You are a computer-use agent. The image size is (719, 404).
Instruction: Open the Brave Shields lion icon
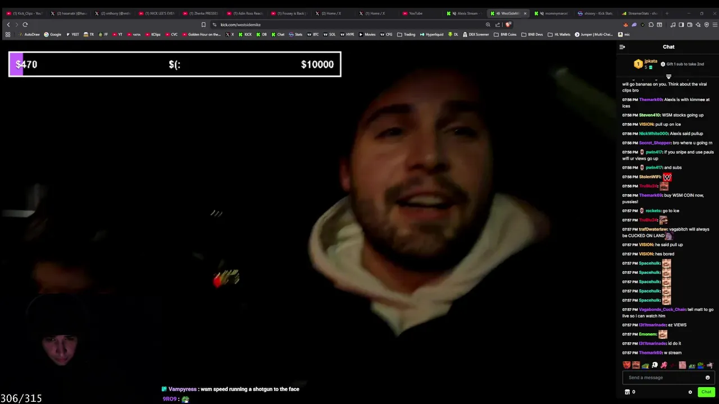508,25
